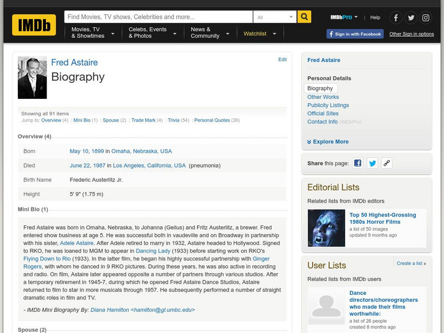Click the horror film list thumbnail
444x333 pixels.
tap(326, 228)
